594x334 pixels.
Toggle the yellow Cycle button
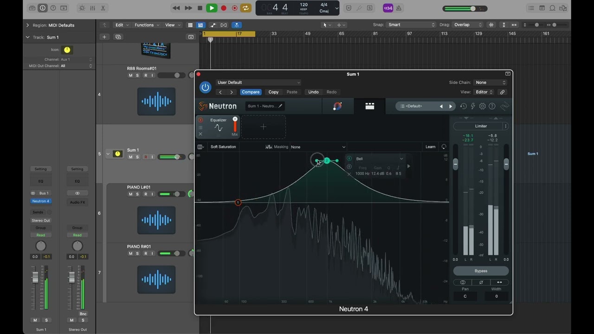coord(246,8)
